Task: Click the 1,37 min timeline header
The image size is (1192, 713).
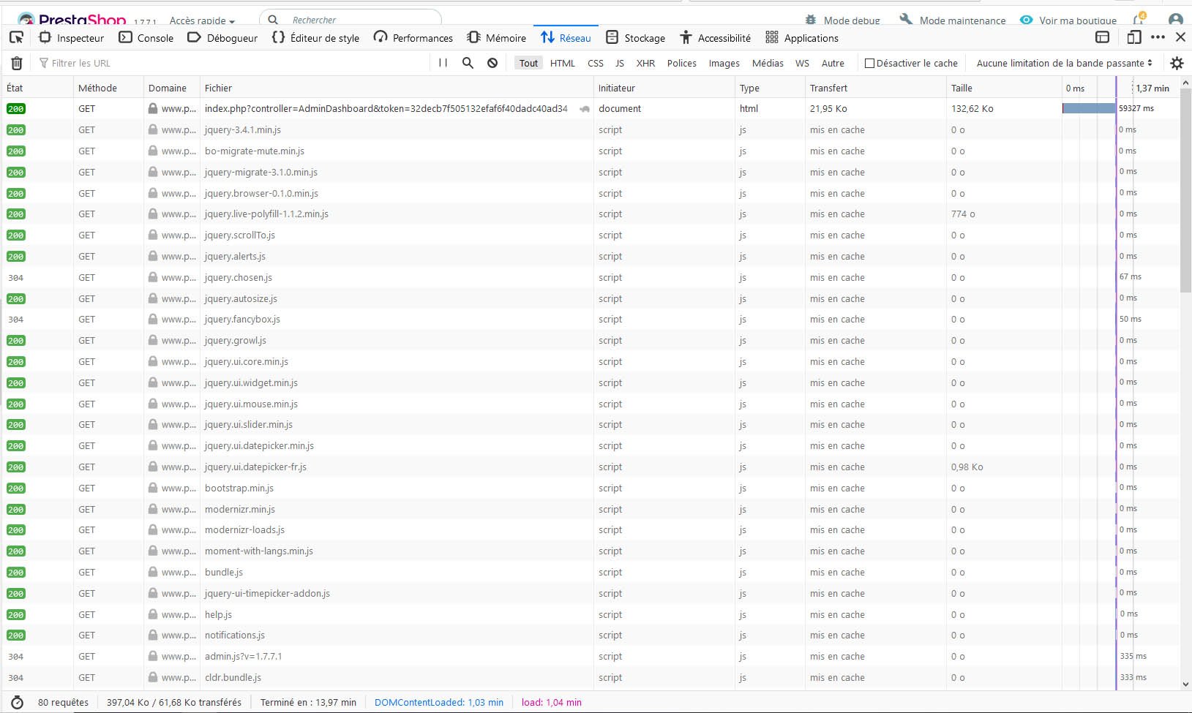Action: 1152,88
